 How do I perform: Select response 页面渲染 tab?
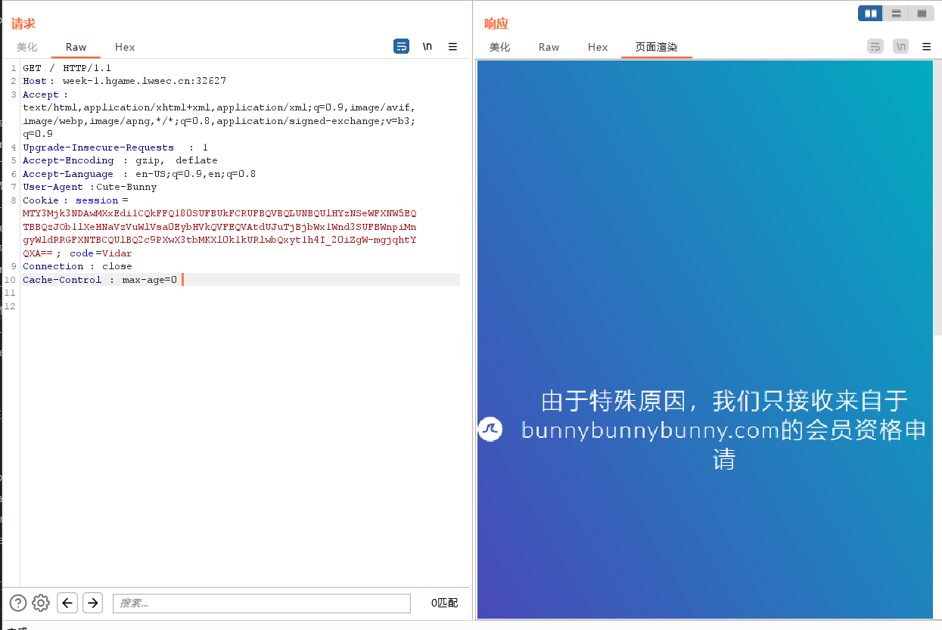click(656, 47)
